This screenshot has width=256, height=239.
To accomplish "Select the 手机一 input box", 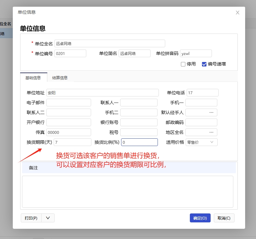I will coord(201,103).
